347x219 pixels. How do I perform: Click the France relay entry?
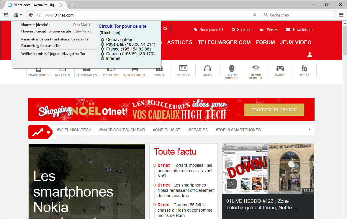(x=128, y=49)
